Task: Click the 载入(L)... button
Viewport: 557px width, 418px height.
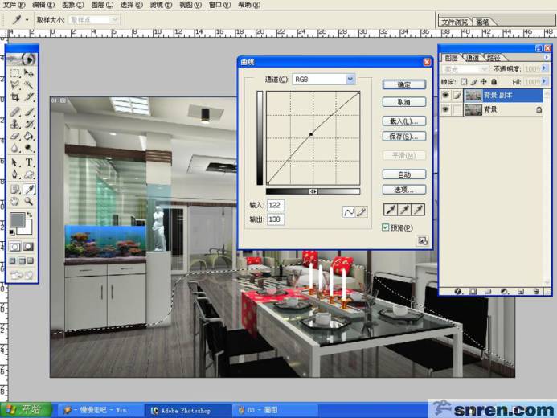Action: tap(404, 121)
